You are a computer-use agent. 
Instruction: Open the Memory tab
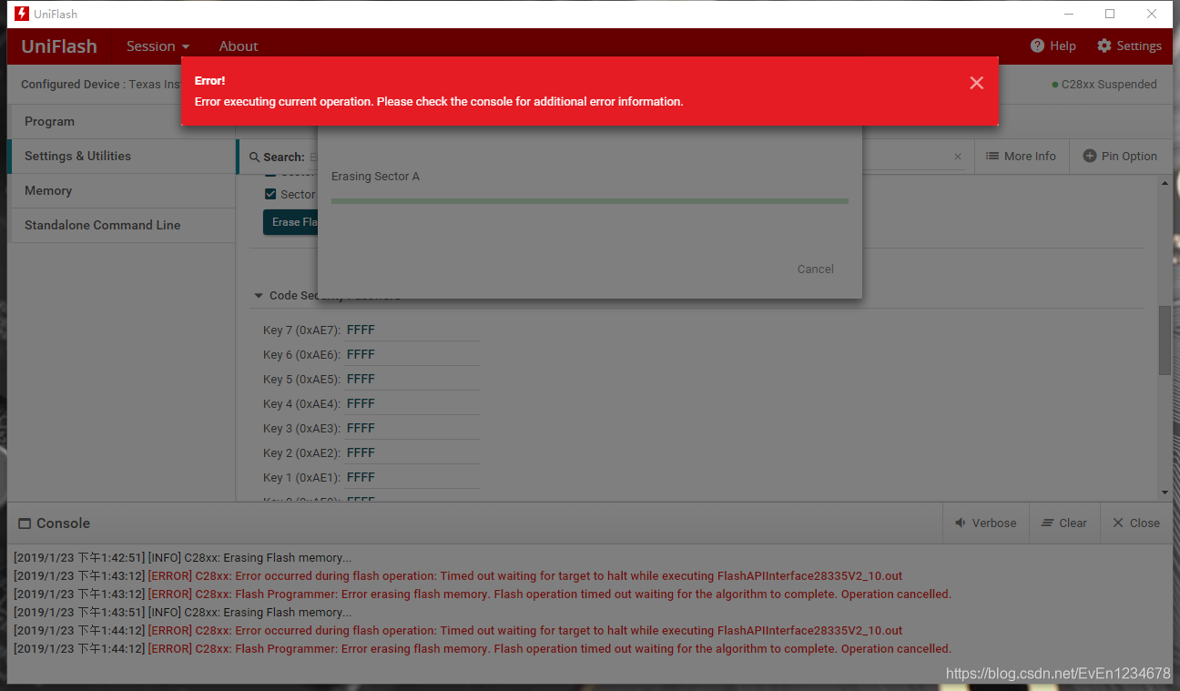tap(121, 190)
